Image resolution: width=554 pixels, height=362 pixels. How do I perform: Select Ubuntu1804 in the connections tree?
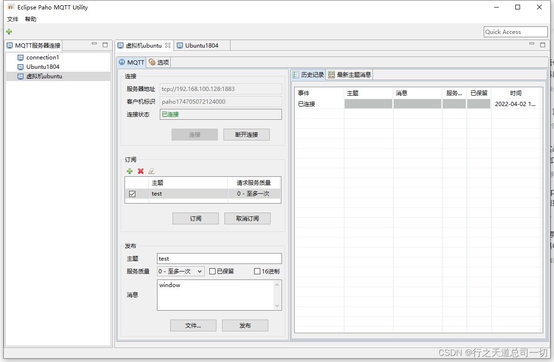coord(43,67)
